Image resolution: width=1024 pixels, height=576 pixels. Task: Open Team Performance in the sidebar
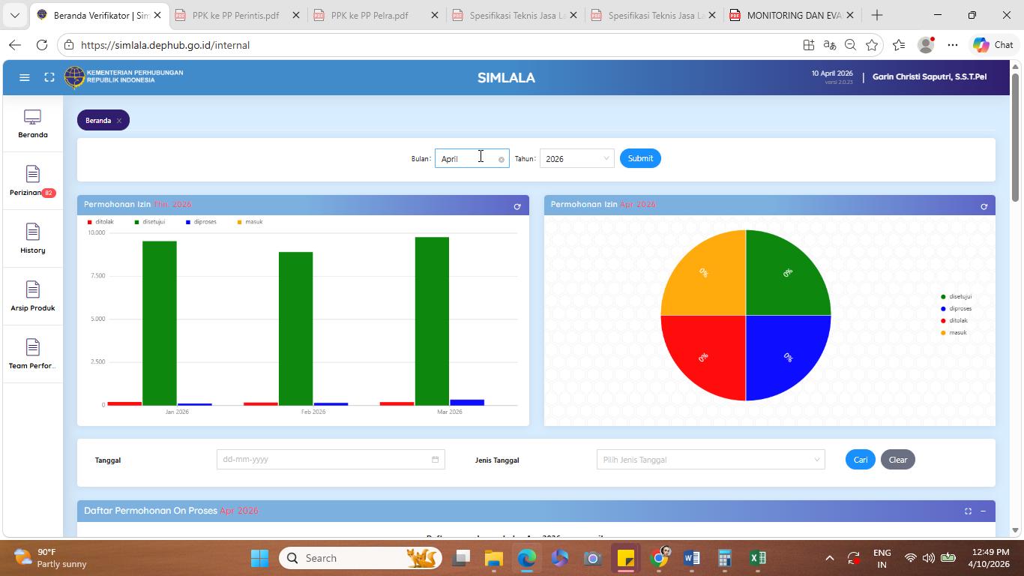point(32,354)
